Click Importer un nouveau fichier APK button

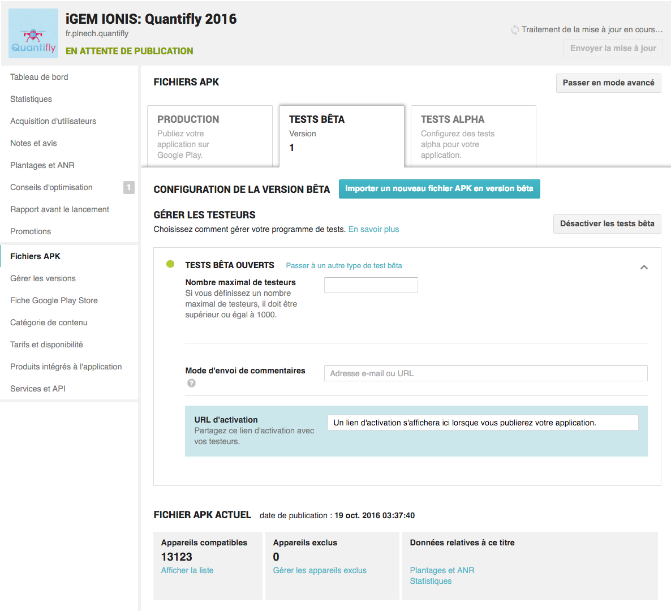tap(439, 189)
